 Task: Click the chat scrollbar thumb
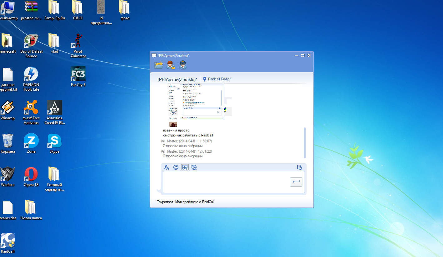305,142
